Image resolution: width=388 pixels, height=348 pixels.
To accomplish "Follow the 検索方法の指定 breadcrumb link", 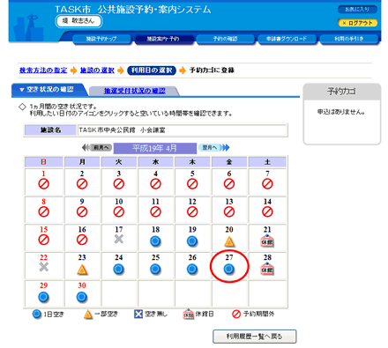I will 43,70.
